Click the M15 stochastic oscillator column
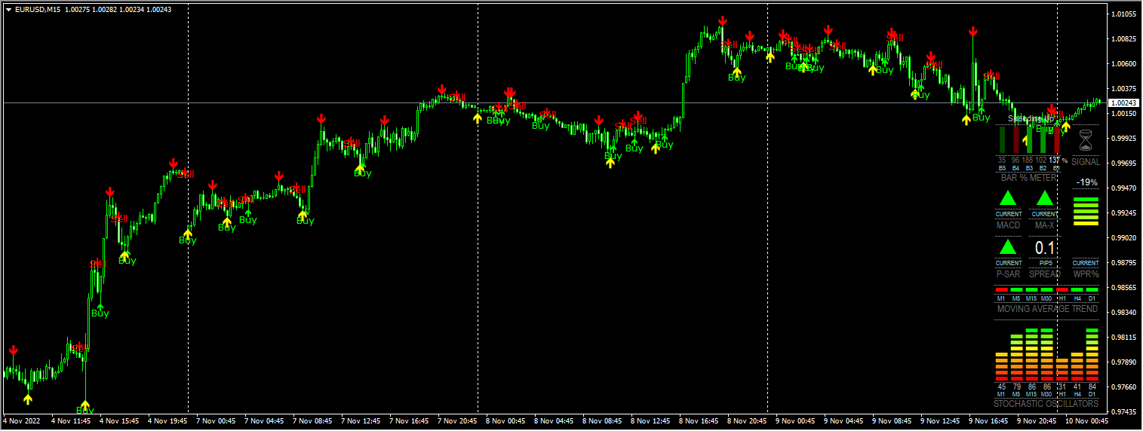 (x=1031, y=355)
